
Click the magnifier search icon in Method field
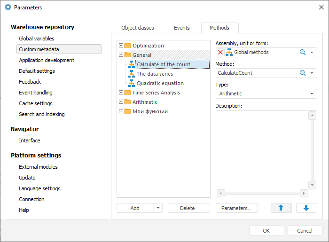pyautogui.click(x=303, y=73)
